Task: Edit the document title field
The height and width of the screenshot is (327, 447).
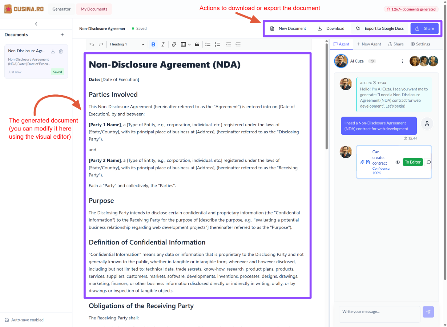Action: coord(102,28)
